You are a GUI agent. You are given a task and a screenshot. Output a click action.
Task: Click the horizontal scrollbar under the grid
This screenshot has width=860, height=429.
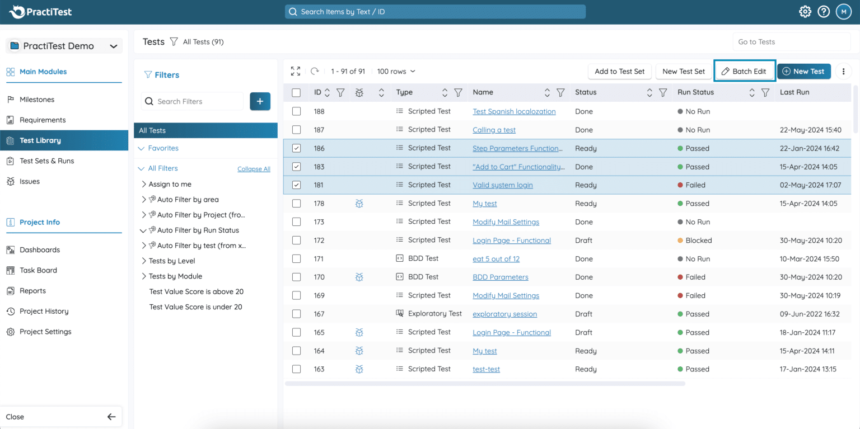[485, 384]
